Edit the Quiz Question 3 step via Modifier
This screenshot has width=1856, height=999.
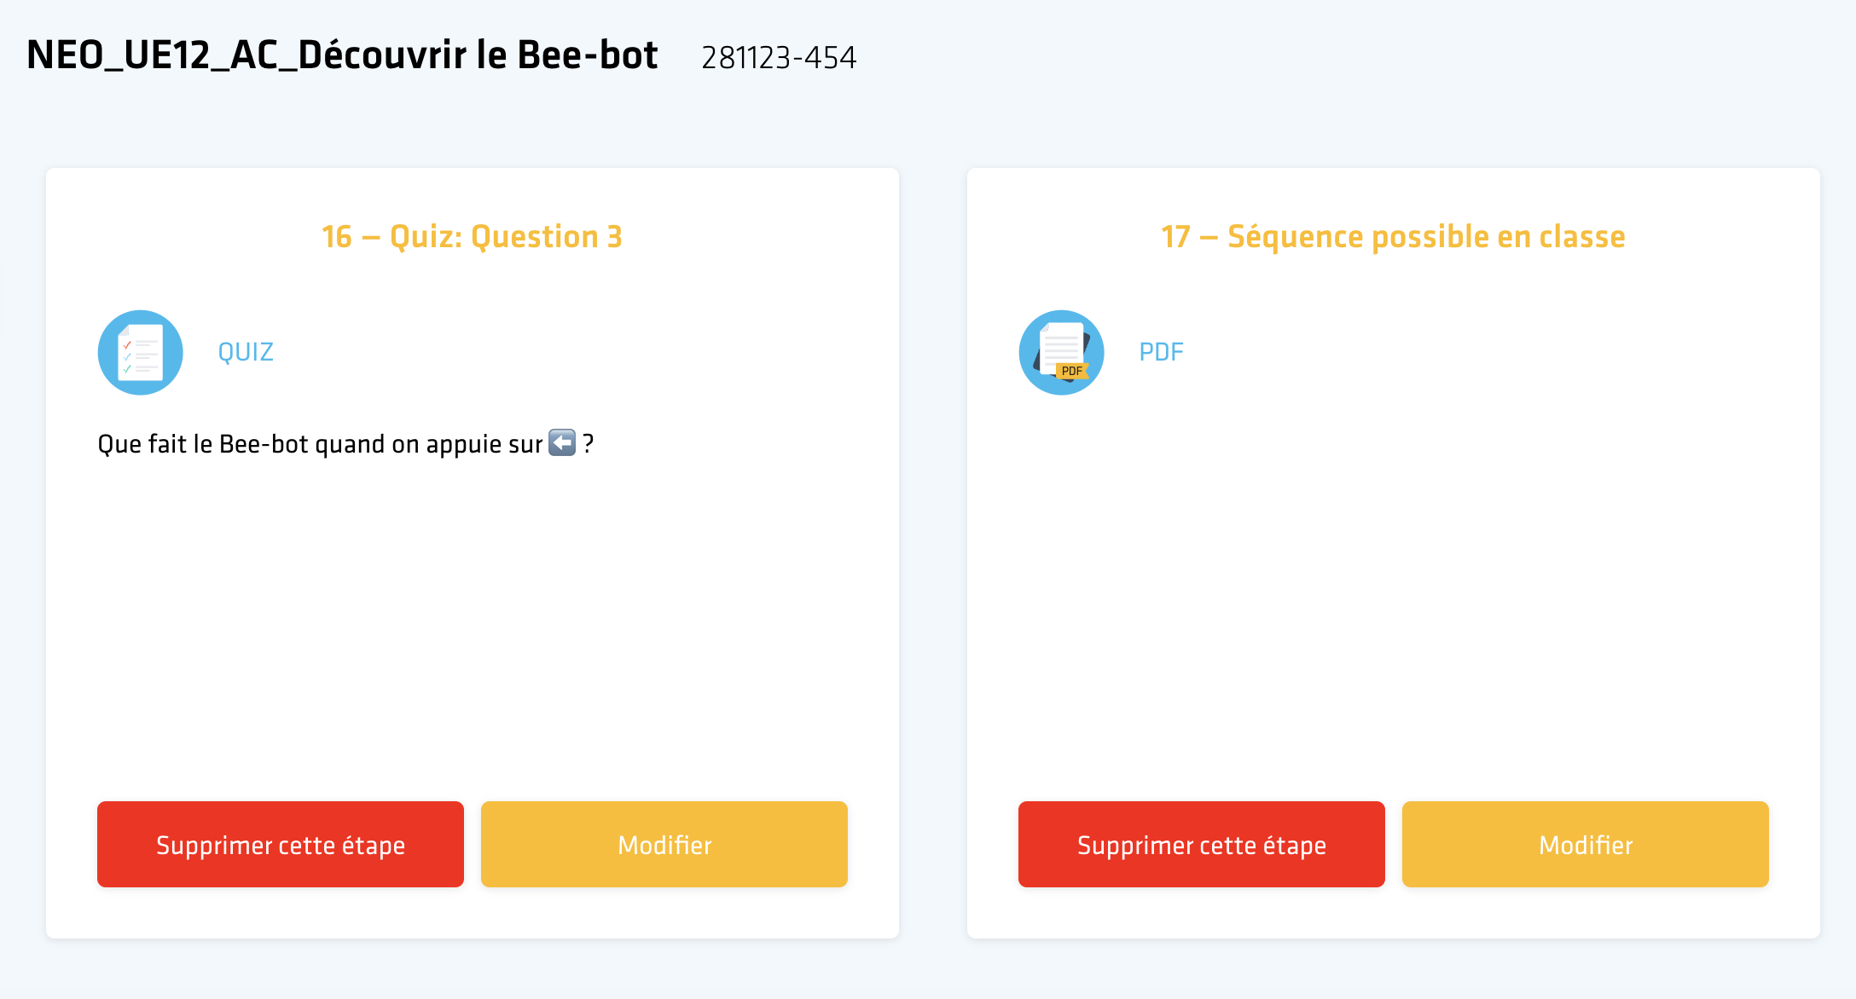click(x=664, y=844)
